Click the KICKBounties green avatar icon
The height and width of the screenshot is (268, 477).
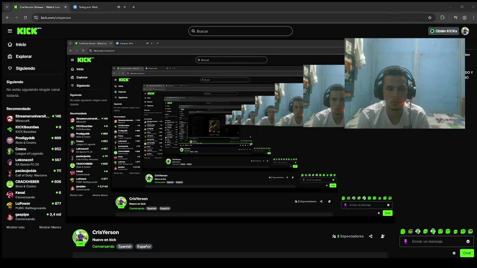[10, 129]
